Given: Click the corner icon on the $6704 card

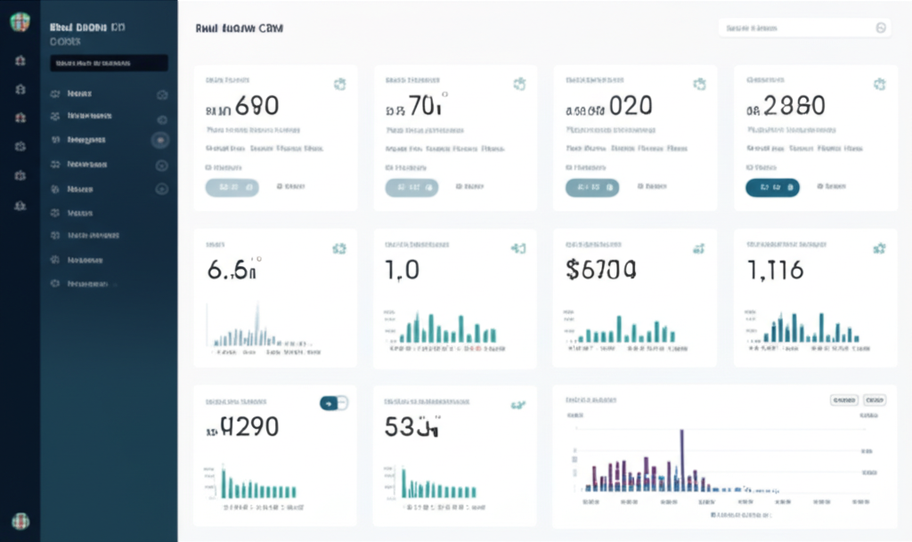Looking at the screenshot, I should (698, 249).
